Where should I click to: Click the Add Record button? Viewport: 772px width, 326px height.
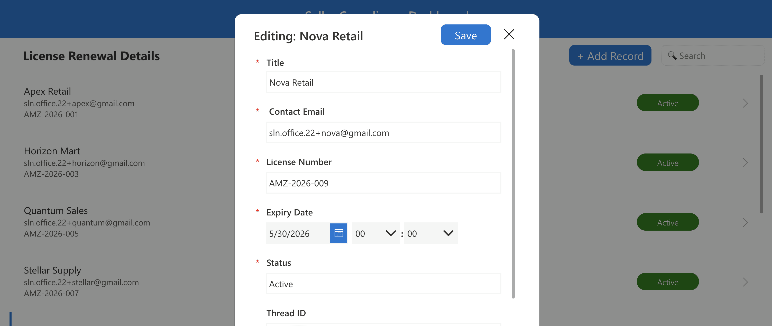pos(610,56)
